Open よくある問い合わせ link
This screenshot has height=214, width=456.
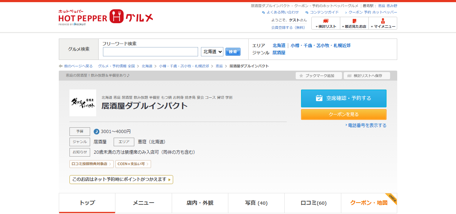pyautogui.click(x=283, y=12)
